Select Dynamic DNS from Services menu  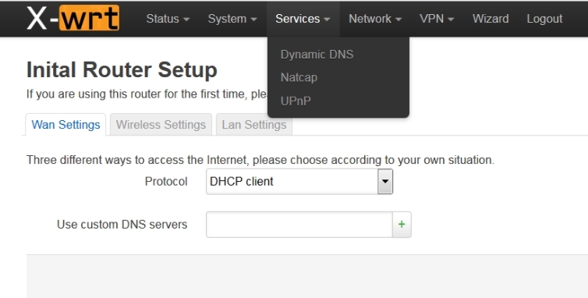(317, 55)
